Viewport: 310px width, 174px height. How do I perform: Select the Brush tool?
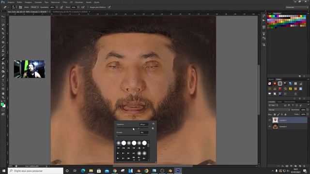pos(3,46)
